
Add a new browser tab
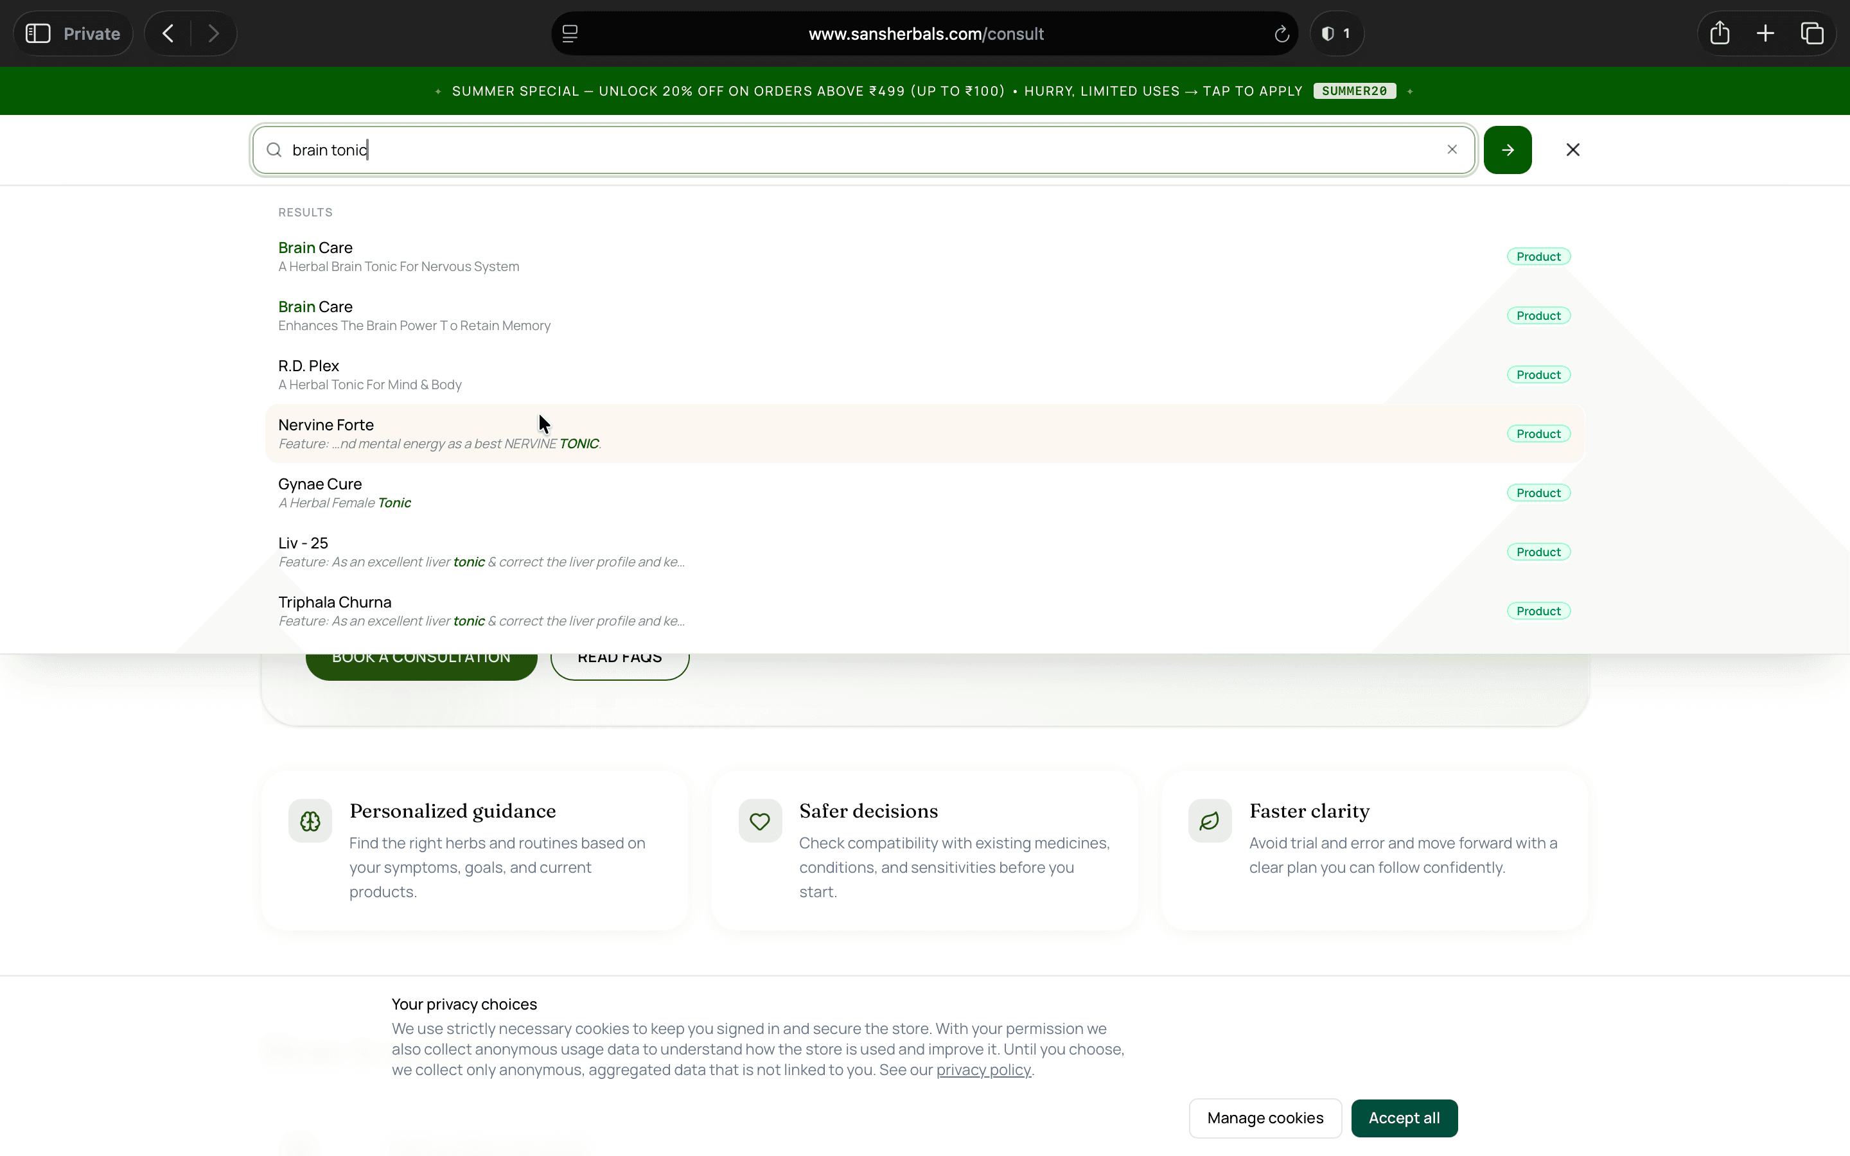click(1765, 33)
